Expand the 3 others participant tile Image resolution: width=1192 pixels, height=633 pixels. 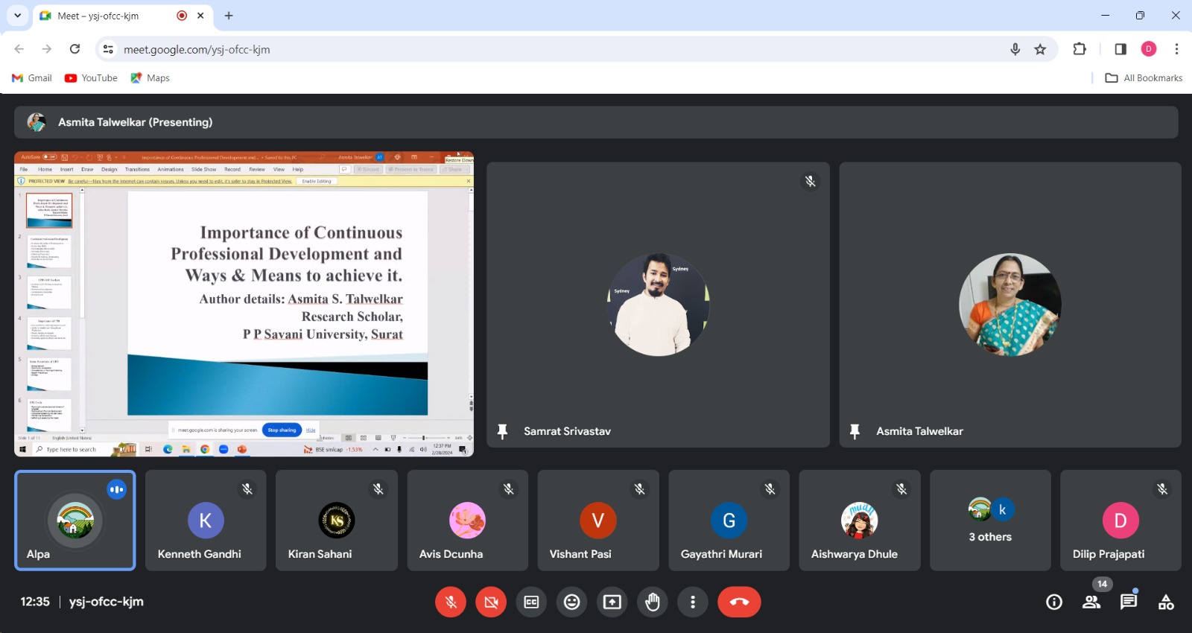click(x=990, y=520)
